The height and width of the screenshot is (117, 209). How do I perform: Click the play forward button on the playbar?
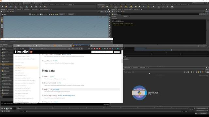point(9,109)
